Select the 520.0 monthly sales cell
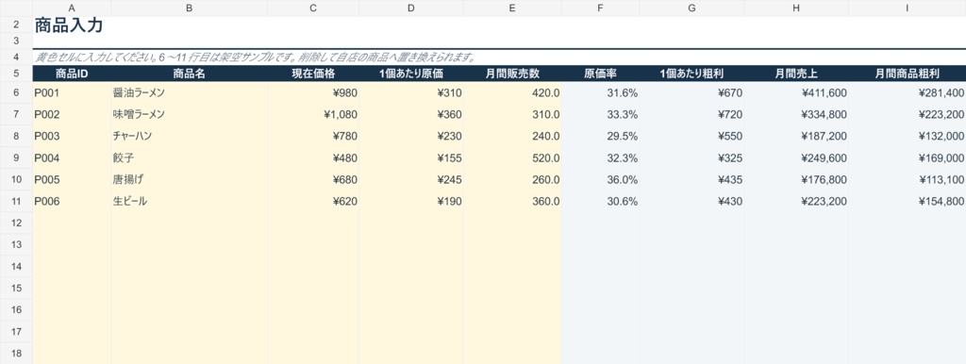Screen dimensions: 966x364 click(x=512, y=157)
